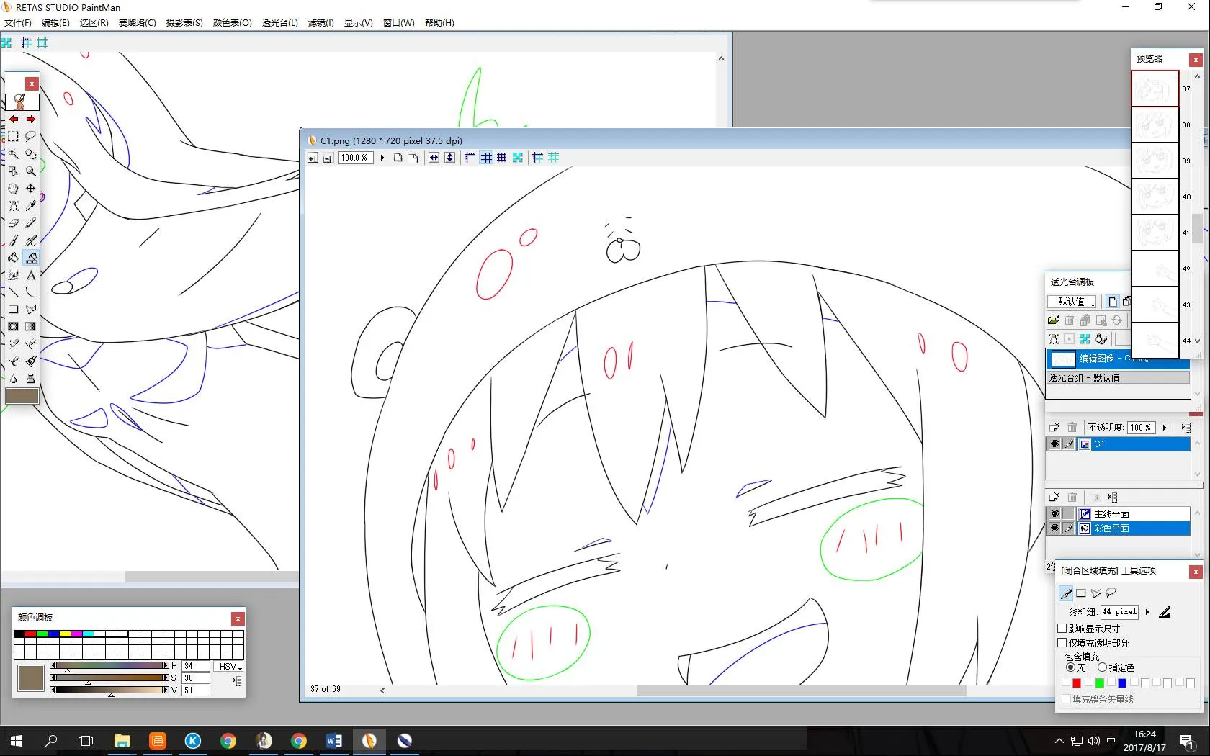Select the highlighted closed-area fill tool
1210x756 pixels.
click(30, 258)
